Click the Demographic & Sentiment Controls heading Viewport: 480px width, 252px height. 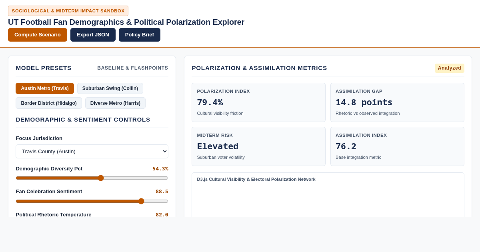[x=83, y=120]
